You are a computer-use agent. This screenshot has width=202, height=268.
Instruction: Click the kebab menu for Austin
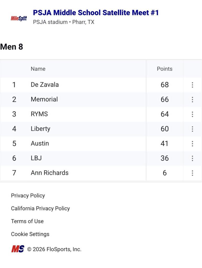tap(192, 143)
